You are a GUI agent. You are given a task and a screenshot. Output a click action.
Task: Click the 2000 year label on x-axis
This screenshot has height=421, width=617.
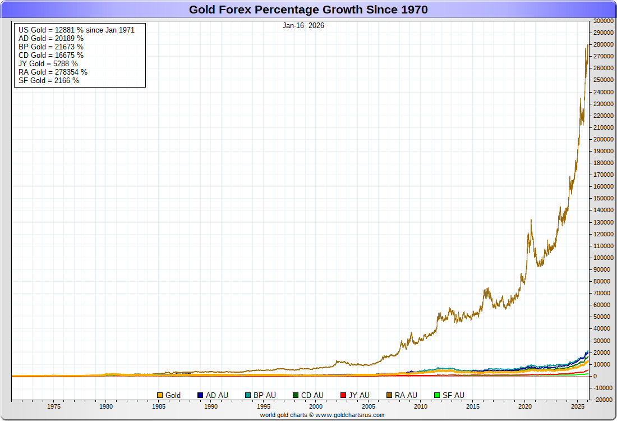(316, 406)
